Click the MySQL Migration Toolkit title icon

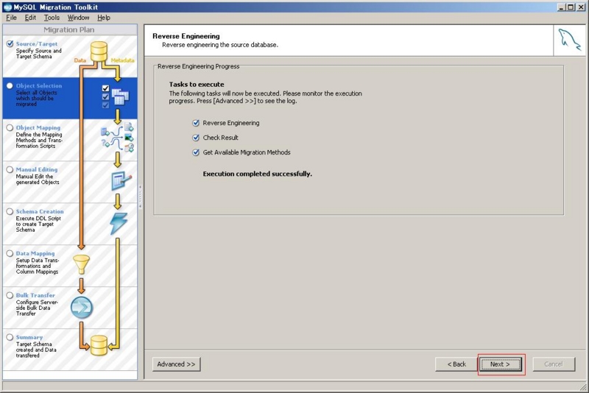(x=7, y=7)
